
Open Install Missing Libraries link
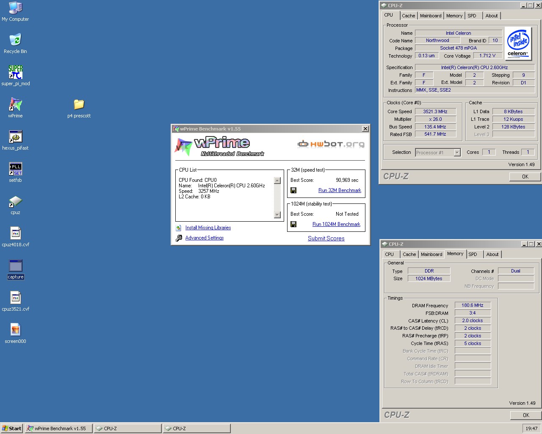tap(208, 228)
